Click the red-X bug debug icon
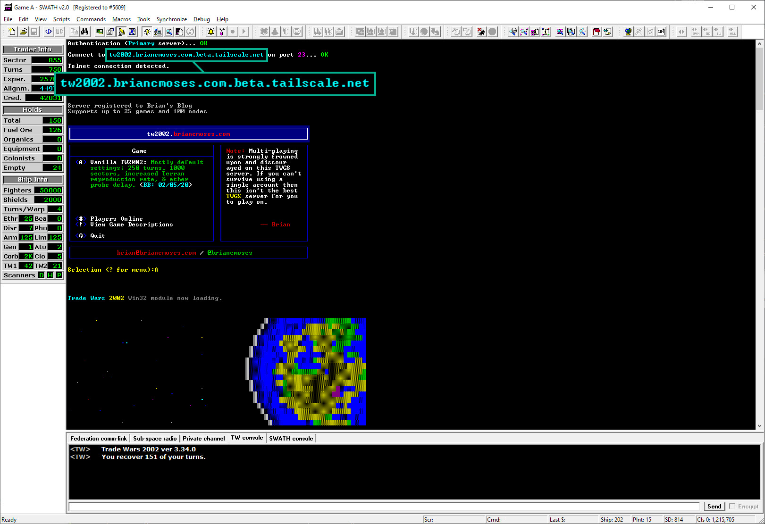 [x=481, y=32]
